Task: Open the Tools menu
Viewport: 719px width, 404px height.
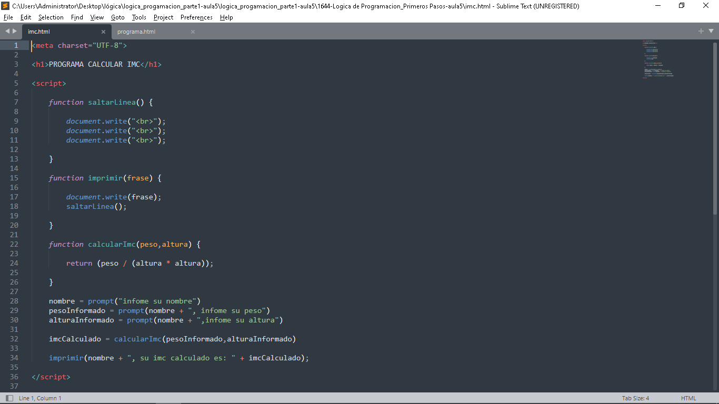Action: point(139,17)
